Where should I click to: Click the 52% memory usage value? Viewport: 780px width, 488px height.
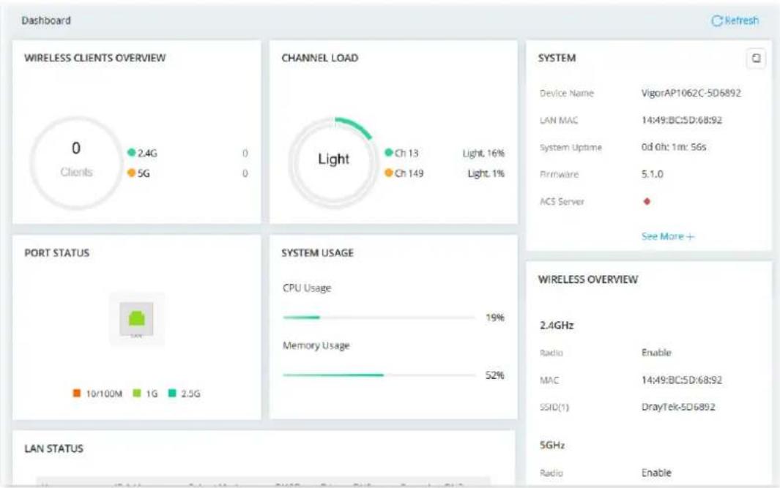click(x=495, y=375)
